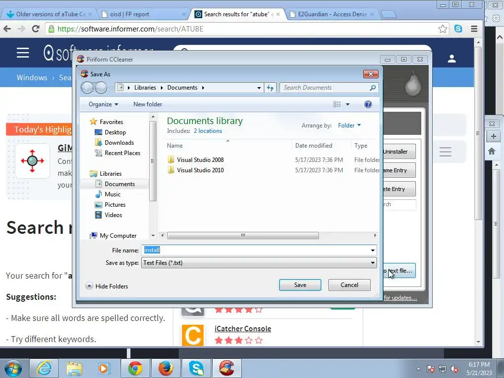504x378 pixels.
Task: Open a new browser tab
Action: [x=388, y=14]
